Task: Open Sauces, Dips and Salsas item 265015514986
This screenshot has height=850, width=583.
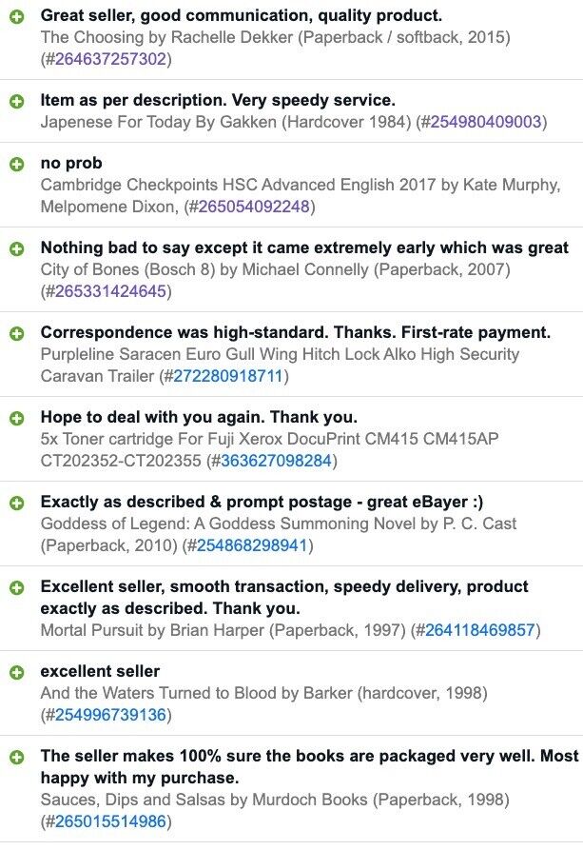Action: point(110,821)
